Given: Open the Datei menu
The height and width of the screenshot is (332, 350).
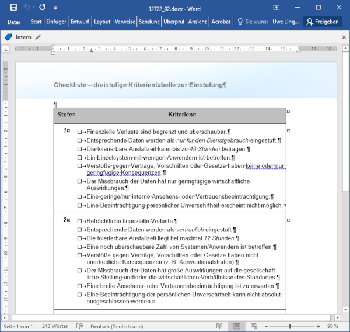Looking at the screenshot, I should 14,22.
